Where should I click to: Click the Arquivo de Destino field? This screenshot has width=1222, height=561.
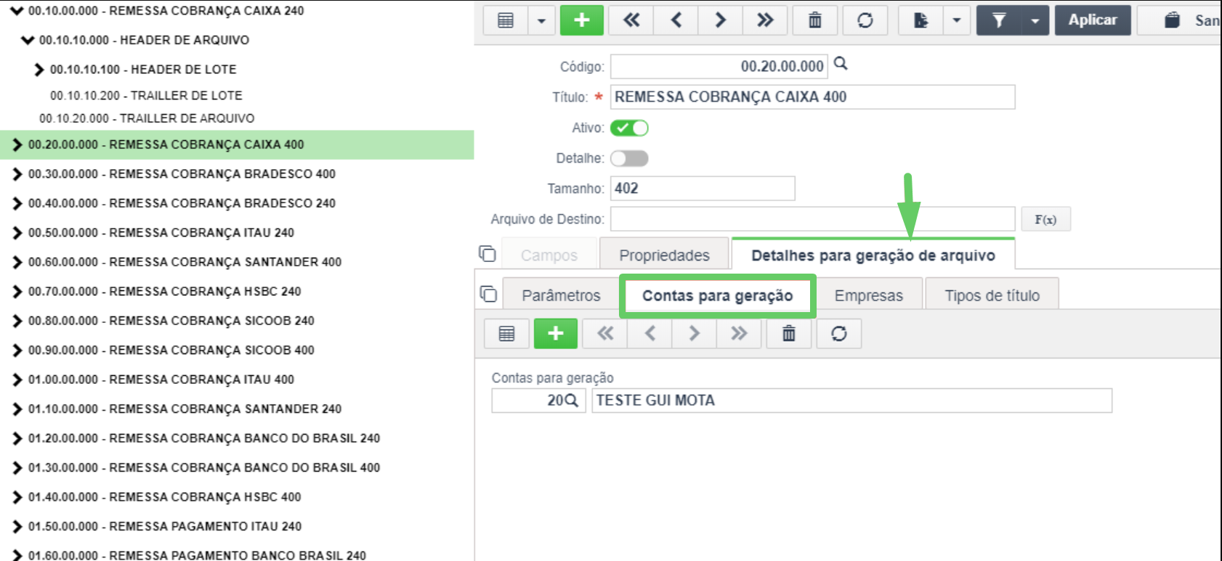click(812, 219)
